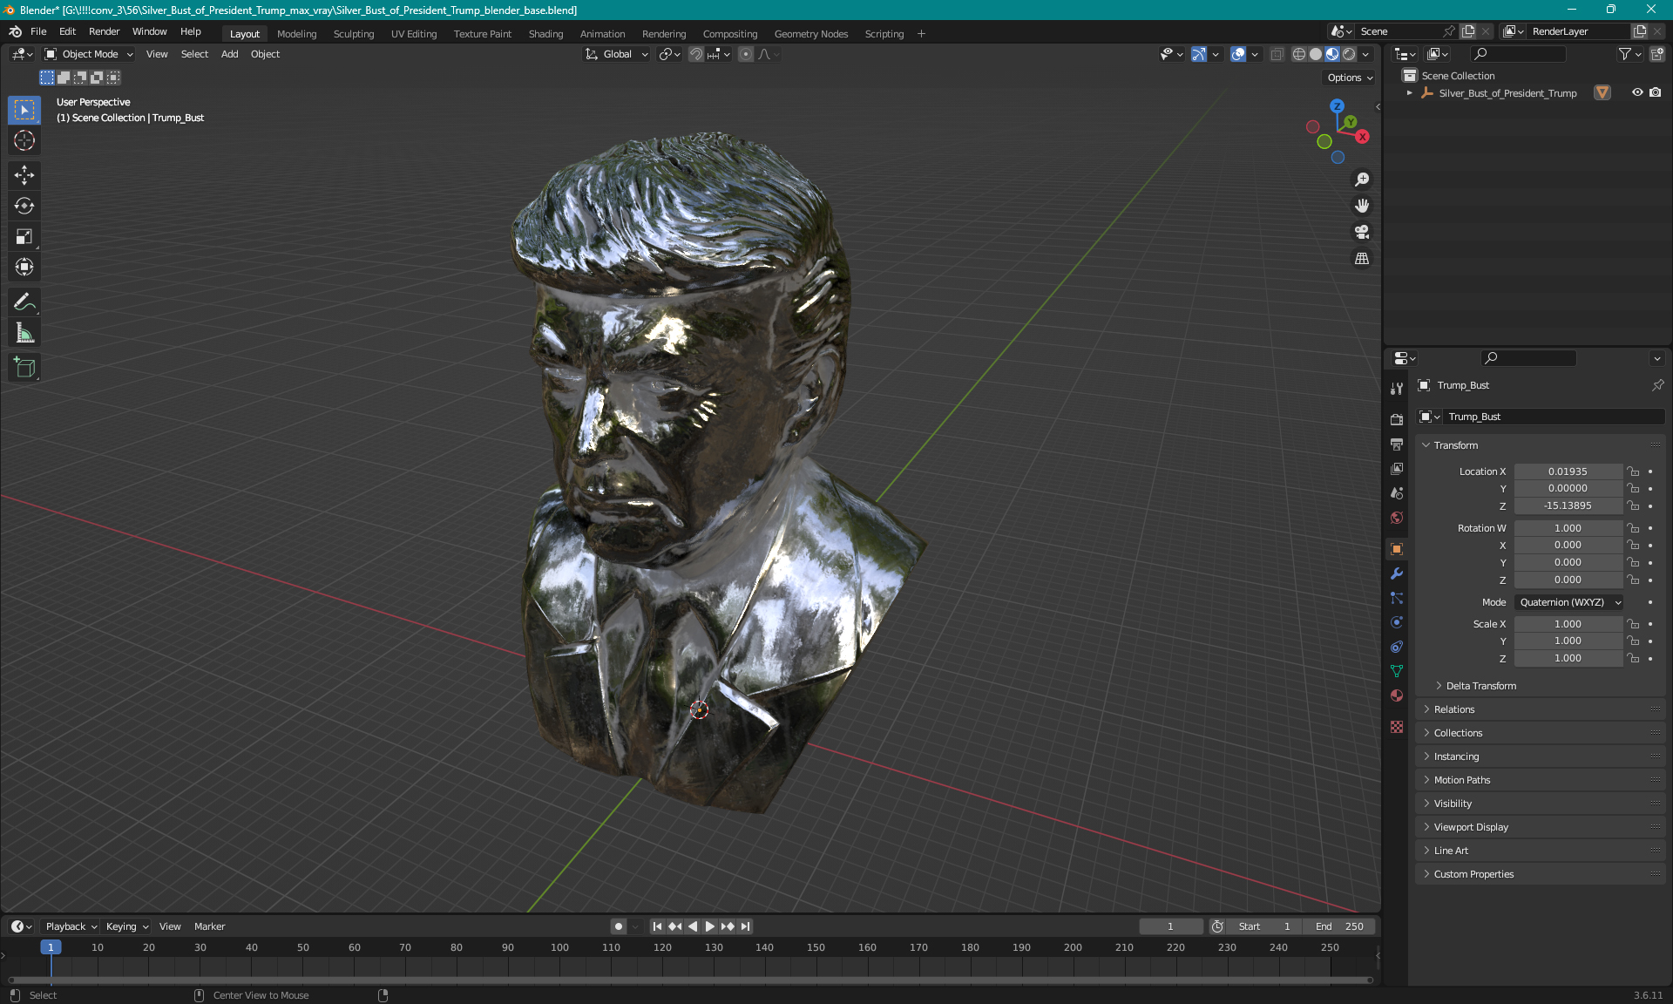Open the Output properties tab
Viewport: 1673px width, 1004px height.
tap(1397, 444)
